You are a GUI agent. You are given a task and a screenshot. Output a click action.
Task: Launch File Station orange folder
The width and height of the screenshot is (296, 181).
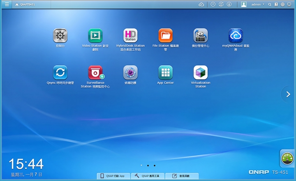[166, 35]
